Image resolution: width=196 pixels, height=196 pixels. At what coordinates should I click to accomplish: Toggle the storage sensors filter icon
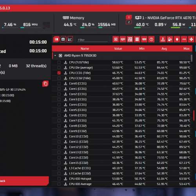point(137,39)
